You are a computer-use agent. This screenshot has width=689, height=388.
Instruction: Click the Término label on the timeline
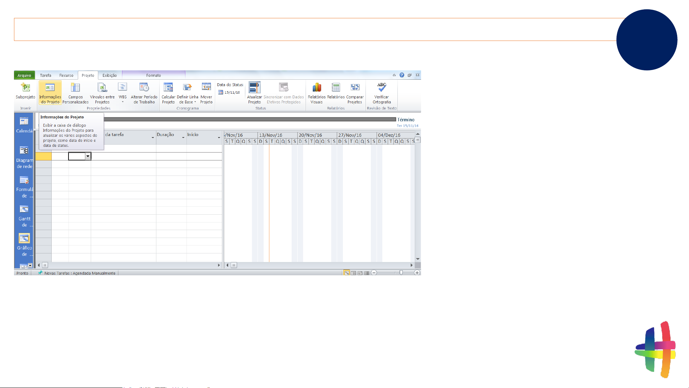pos(406,120)
